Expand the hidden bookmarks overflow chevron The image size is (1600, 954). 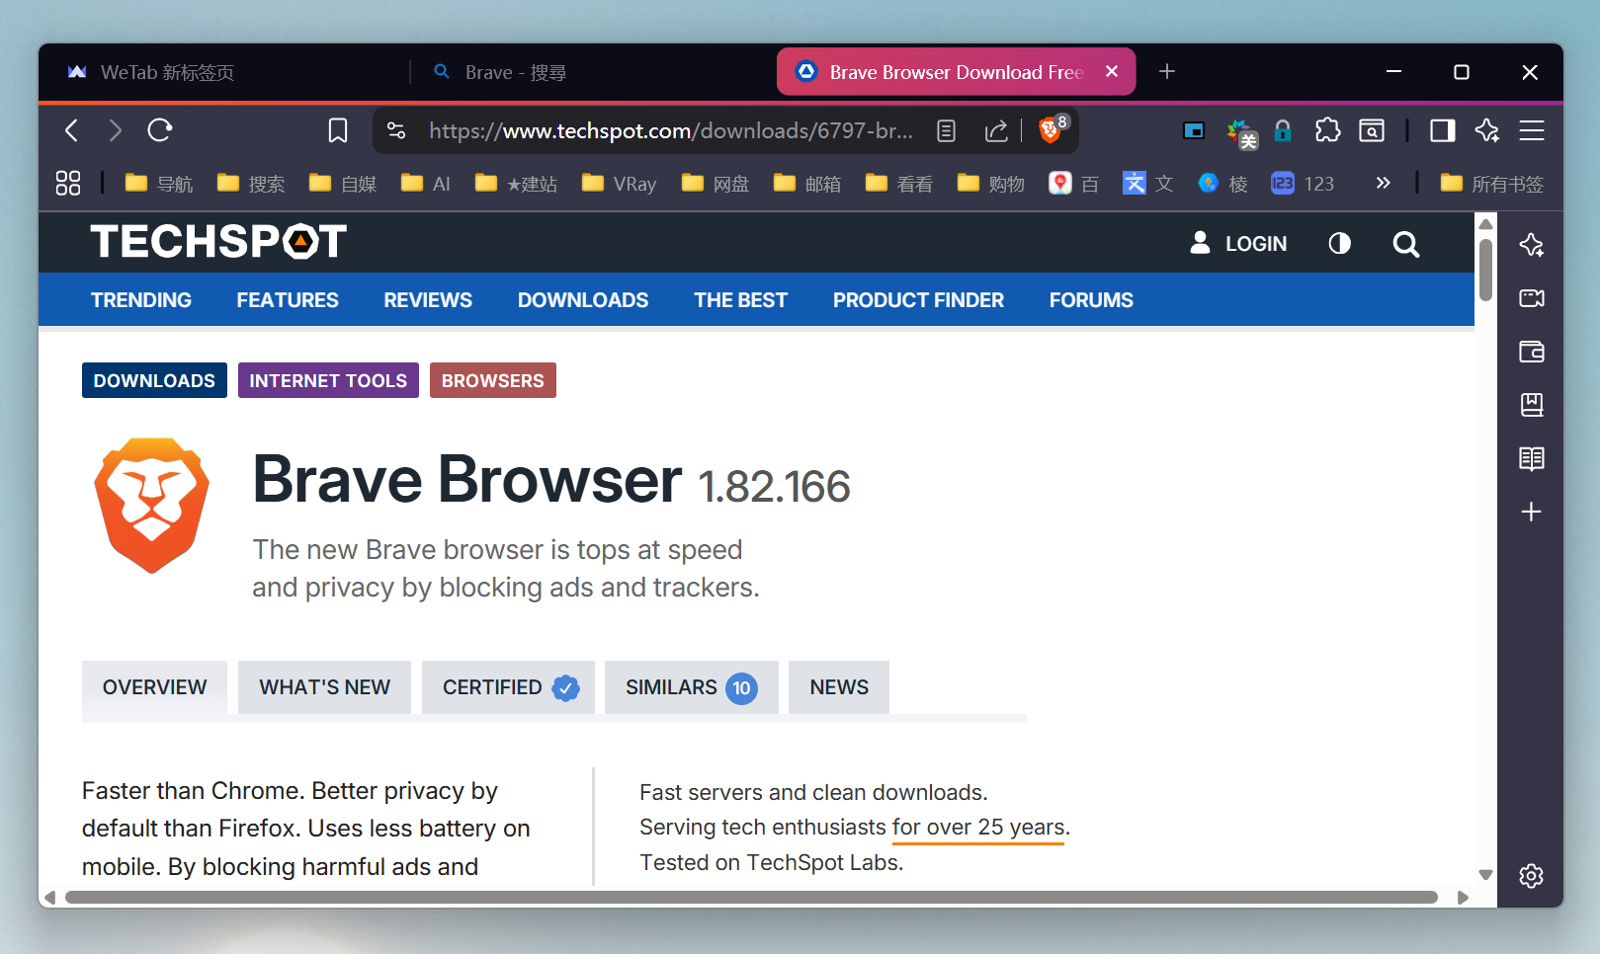pyautogui.click(x=1383, y=183)
